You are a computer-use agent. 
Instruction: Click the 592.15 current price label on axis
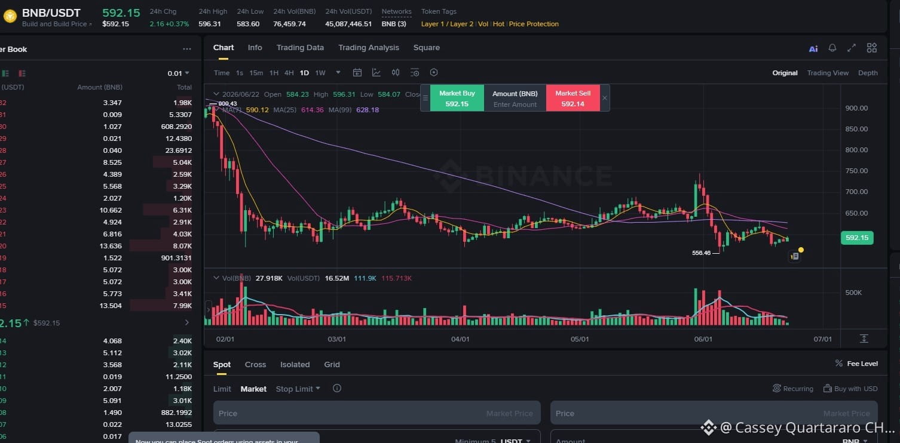(x=857, y=238)
